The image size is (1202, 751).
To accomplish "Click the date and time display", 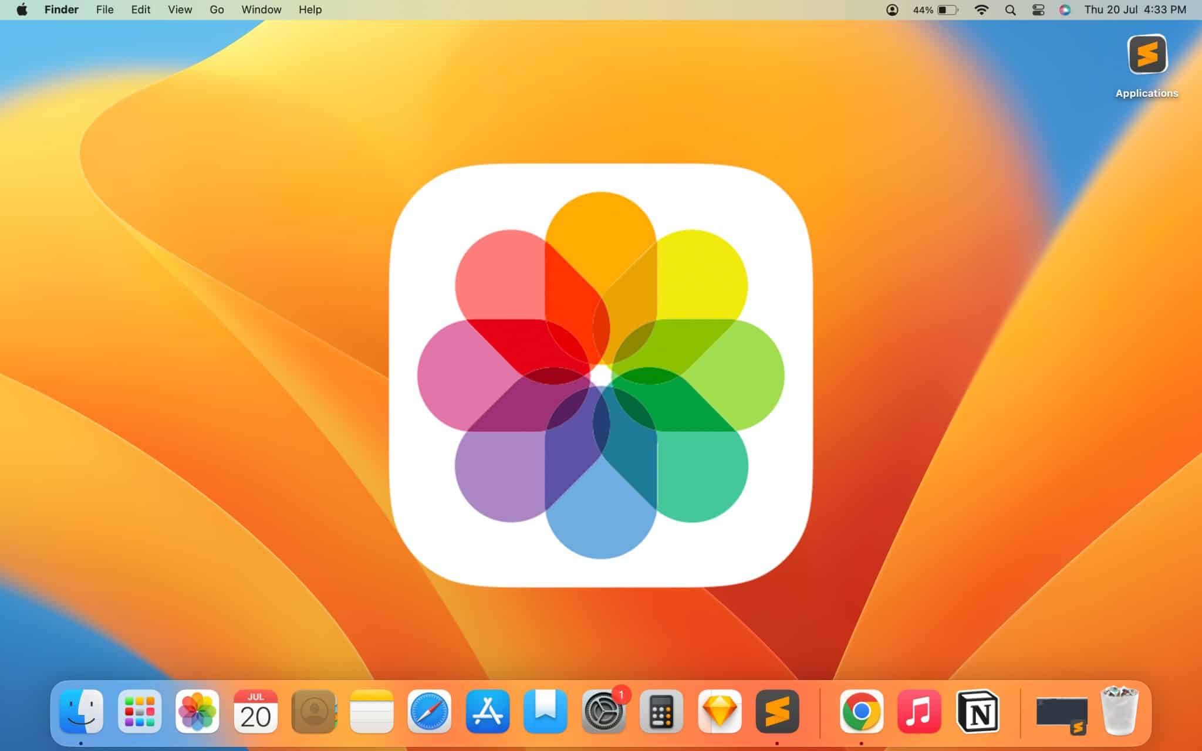I will (1135, 10).
